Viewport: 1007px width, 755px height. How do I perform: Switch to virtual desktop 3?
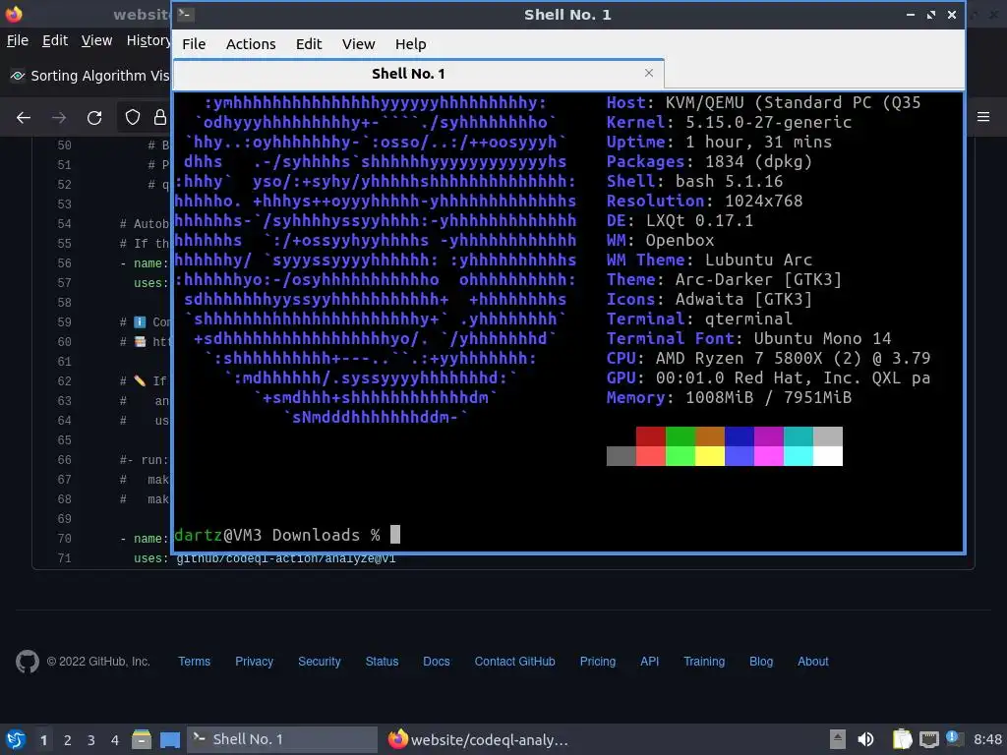[91, 740]
